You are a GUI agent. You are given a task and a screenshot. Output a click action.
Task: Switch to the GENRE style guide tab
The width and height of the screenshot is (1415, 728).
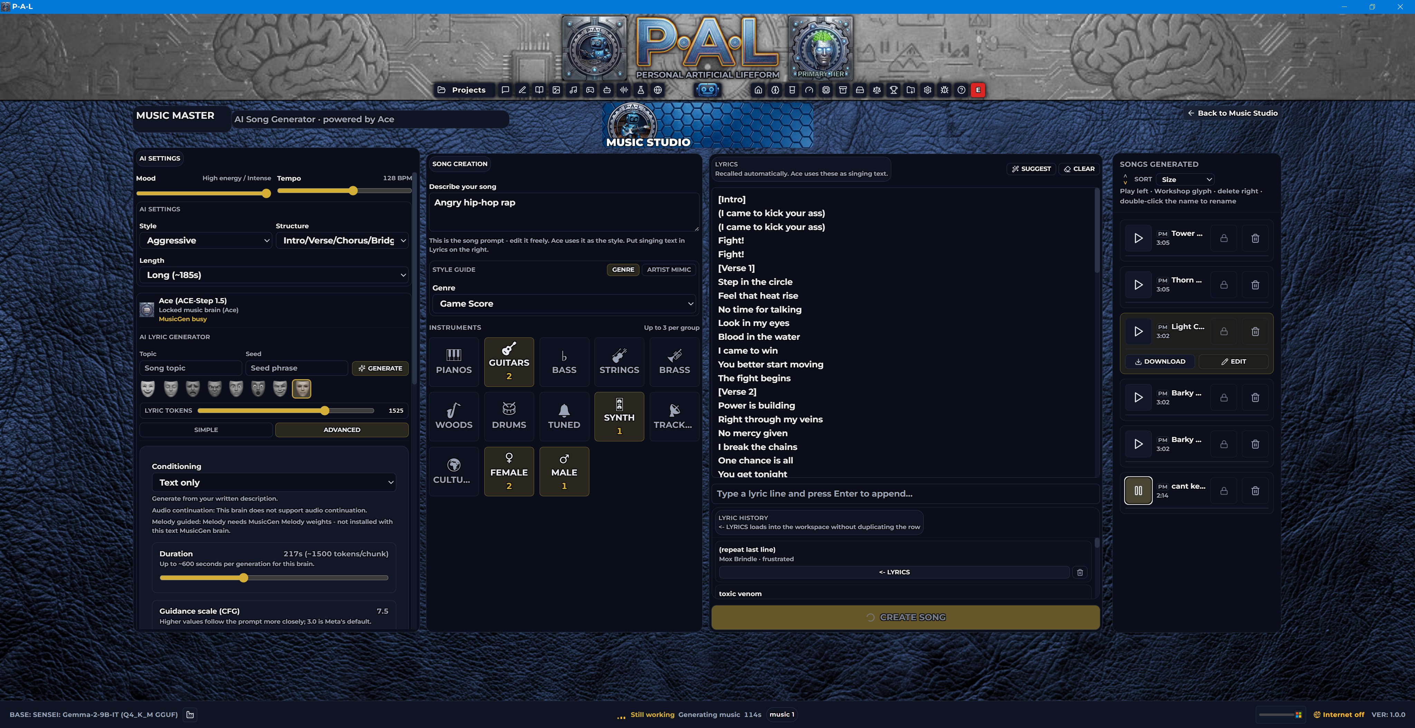pos(623,270)
